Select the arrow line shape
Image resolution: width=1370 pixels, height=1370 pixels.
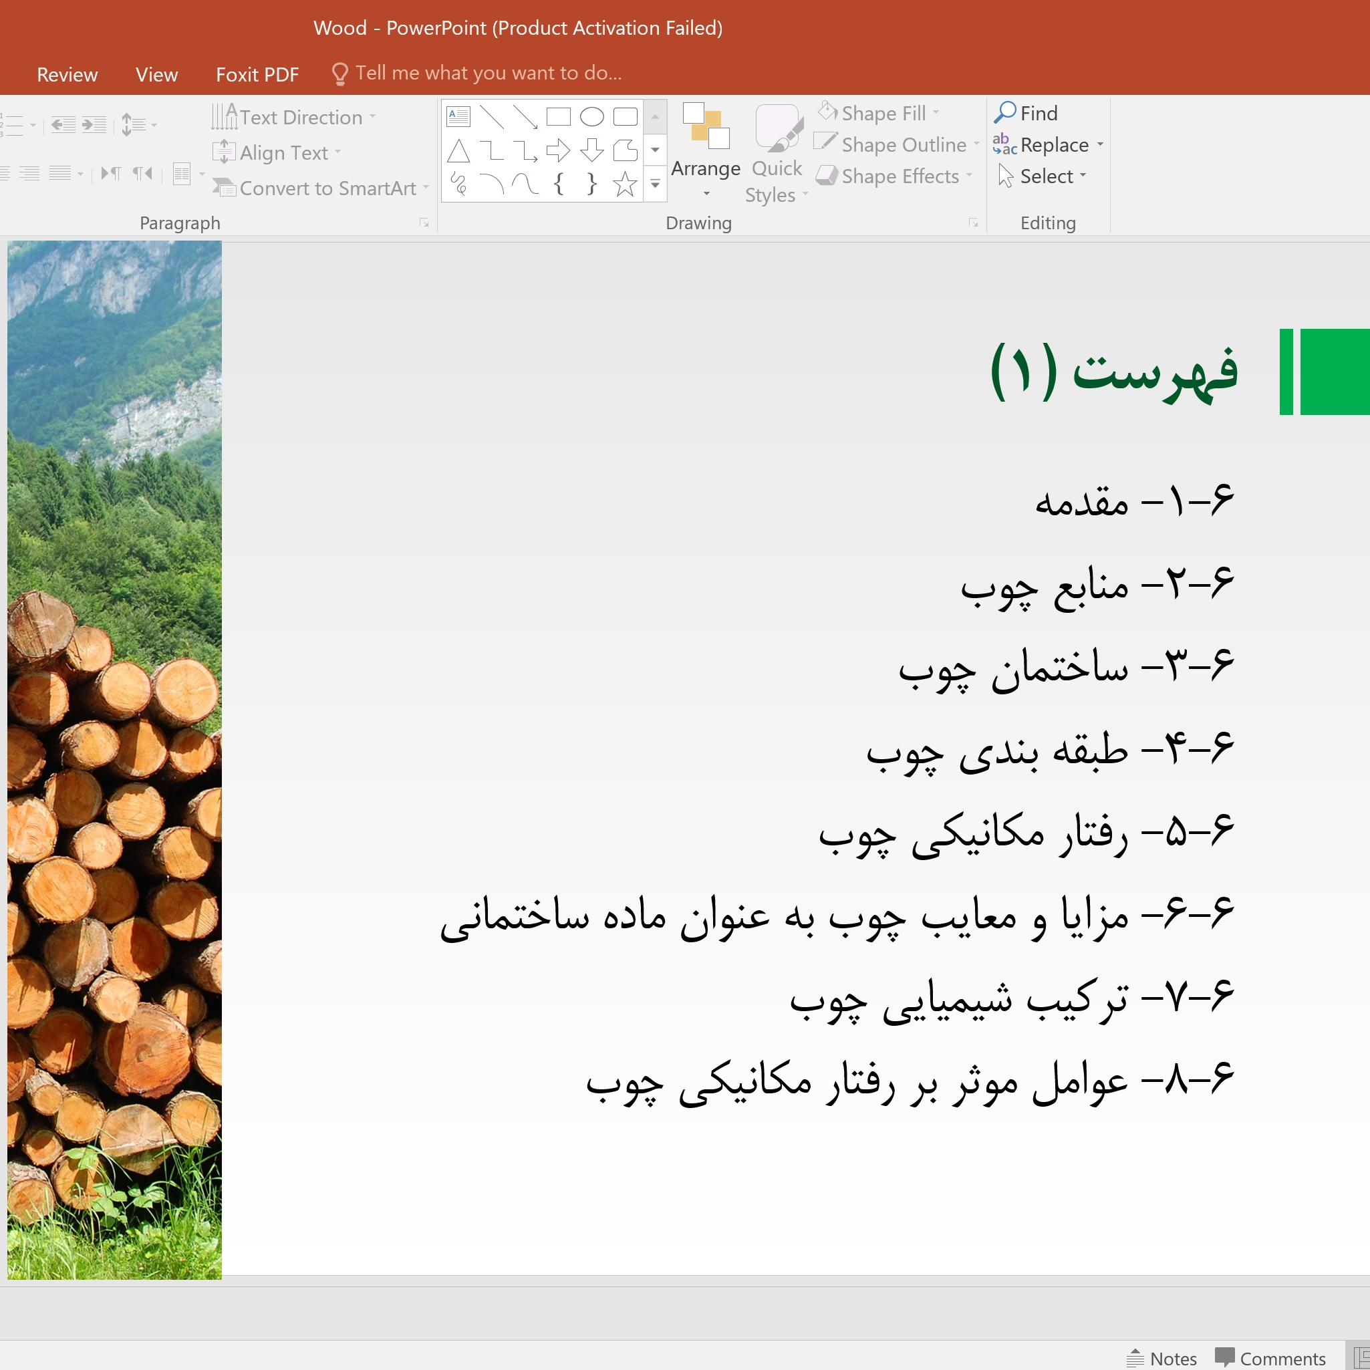pyautogui.click(x=525, y=116)
